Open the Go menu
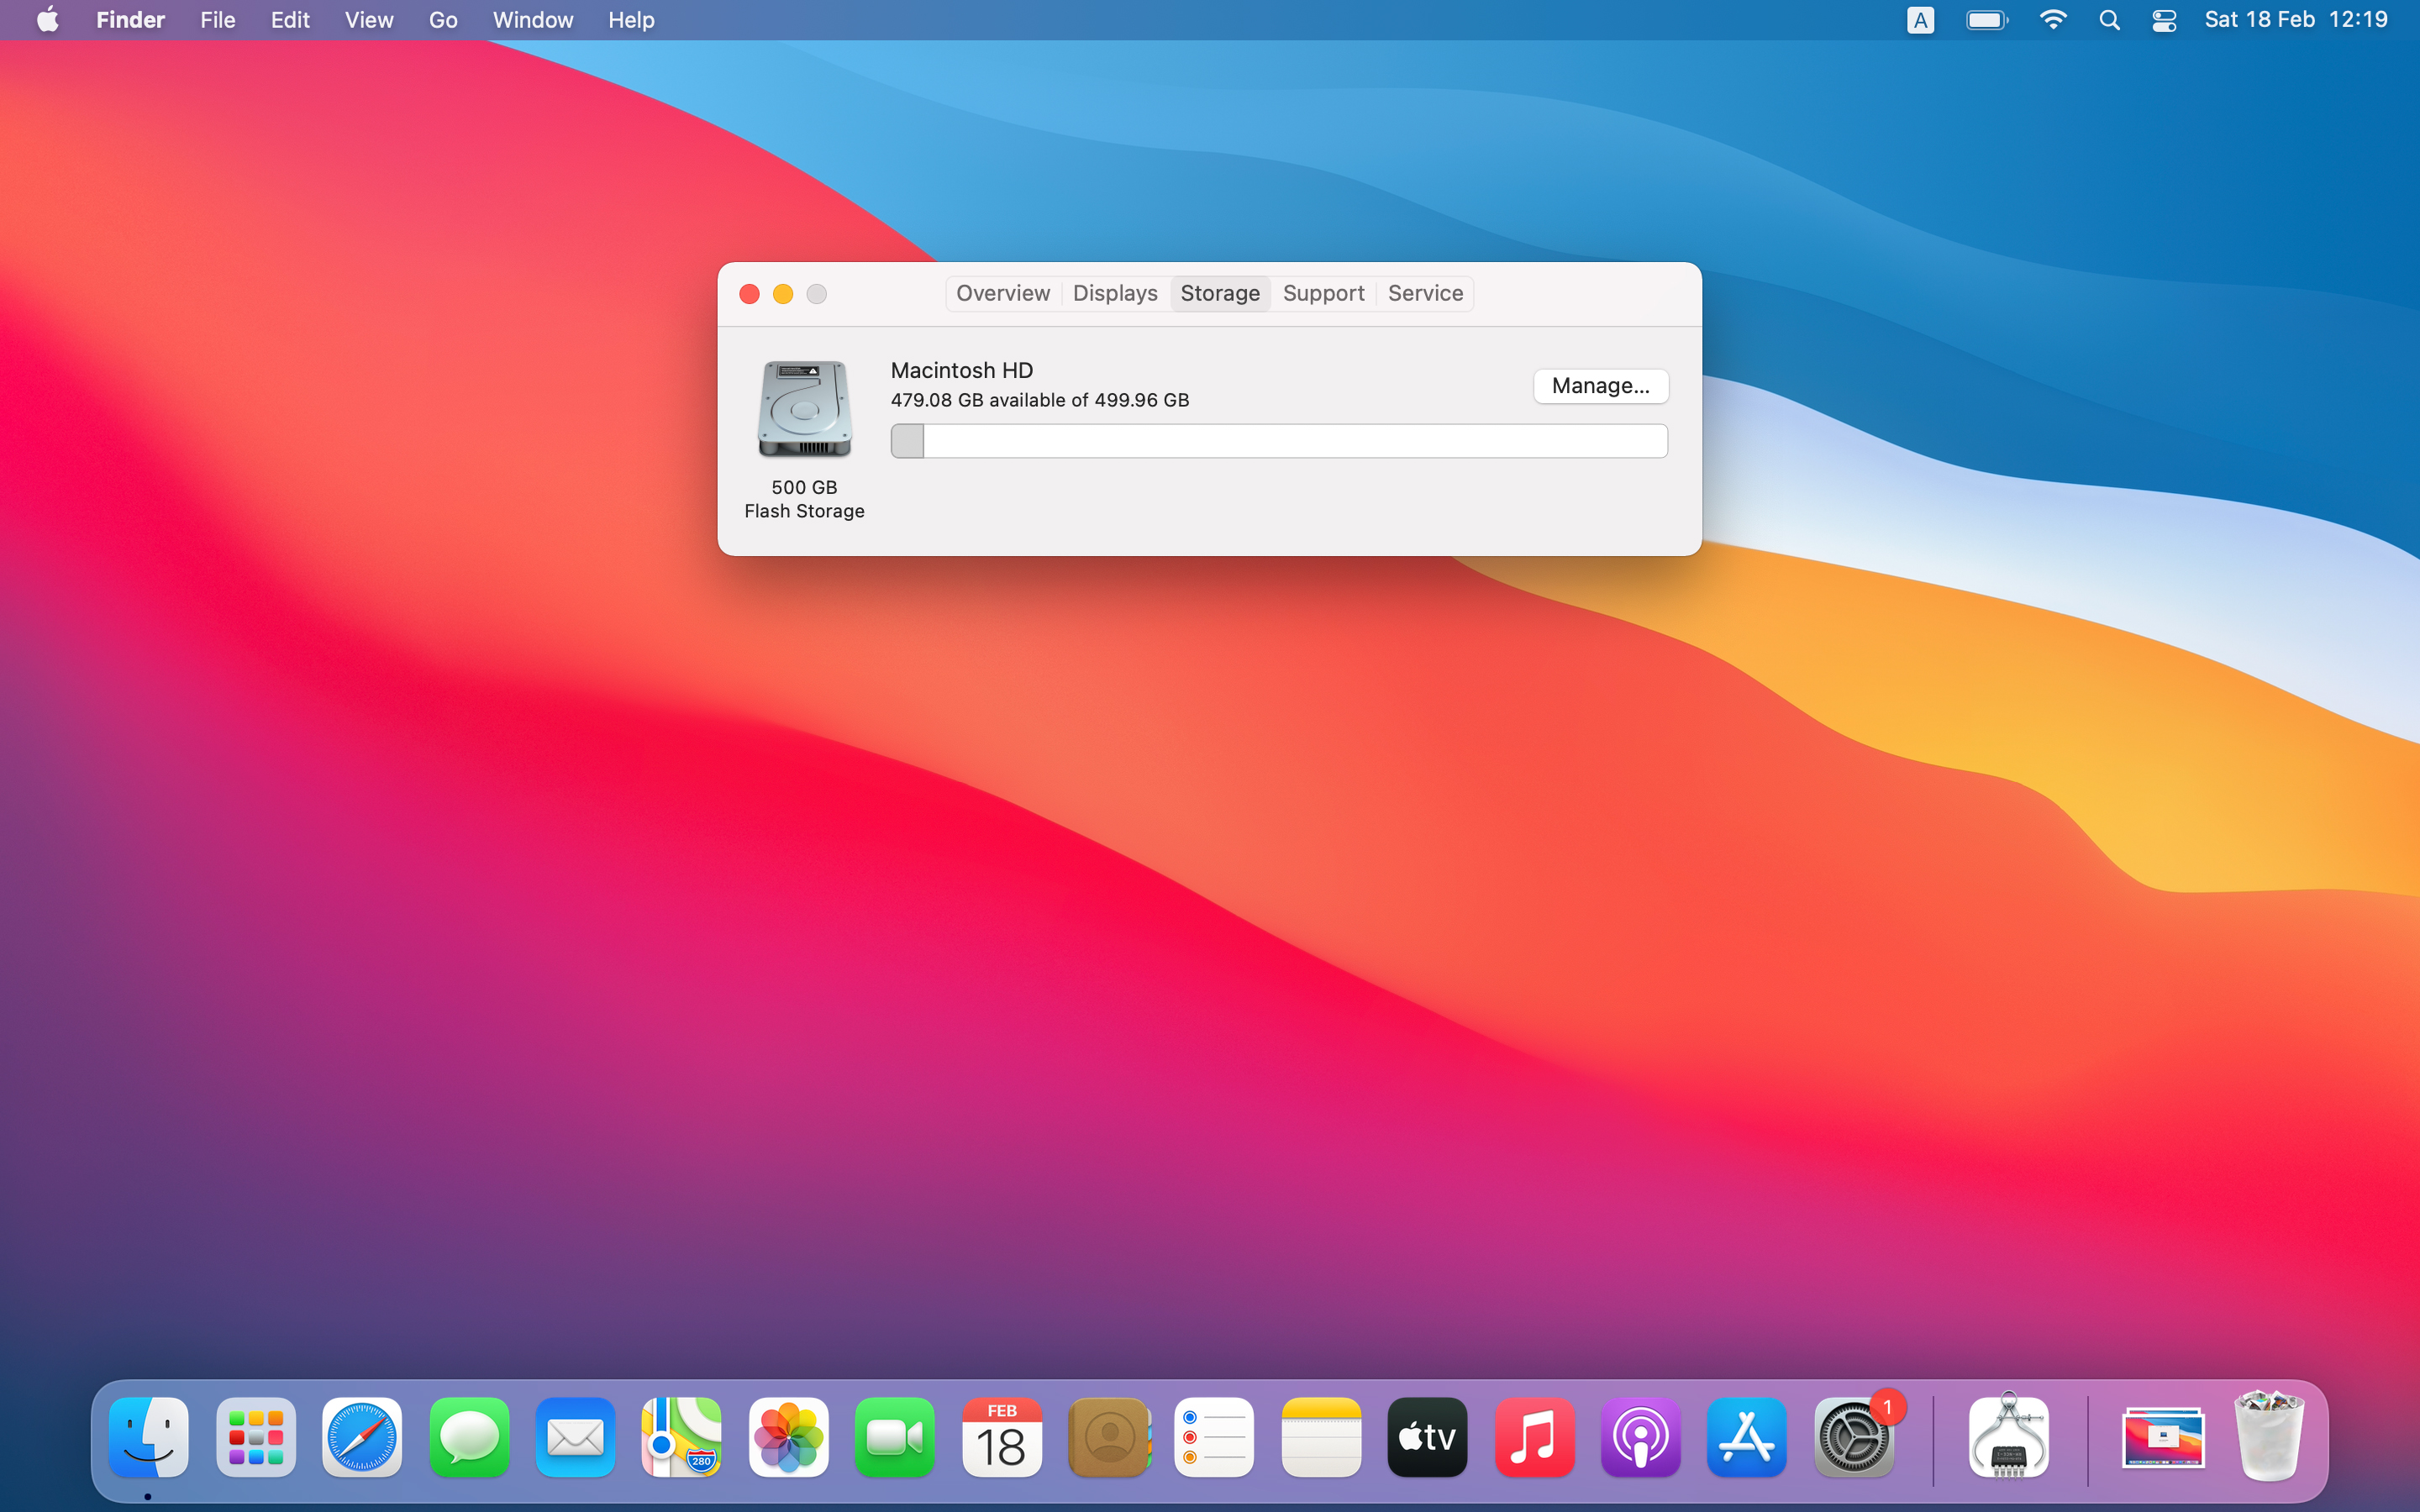Viewport: 2420px width, 1512px height. point(442,20)
